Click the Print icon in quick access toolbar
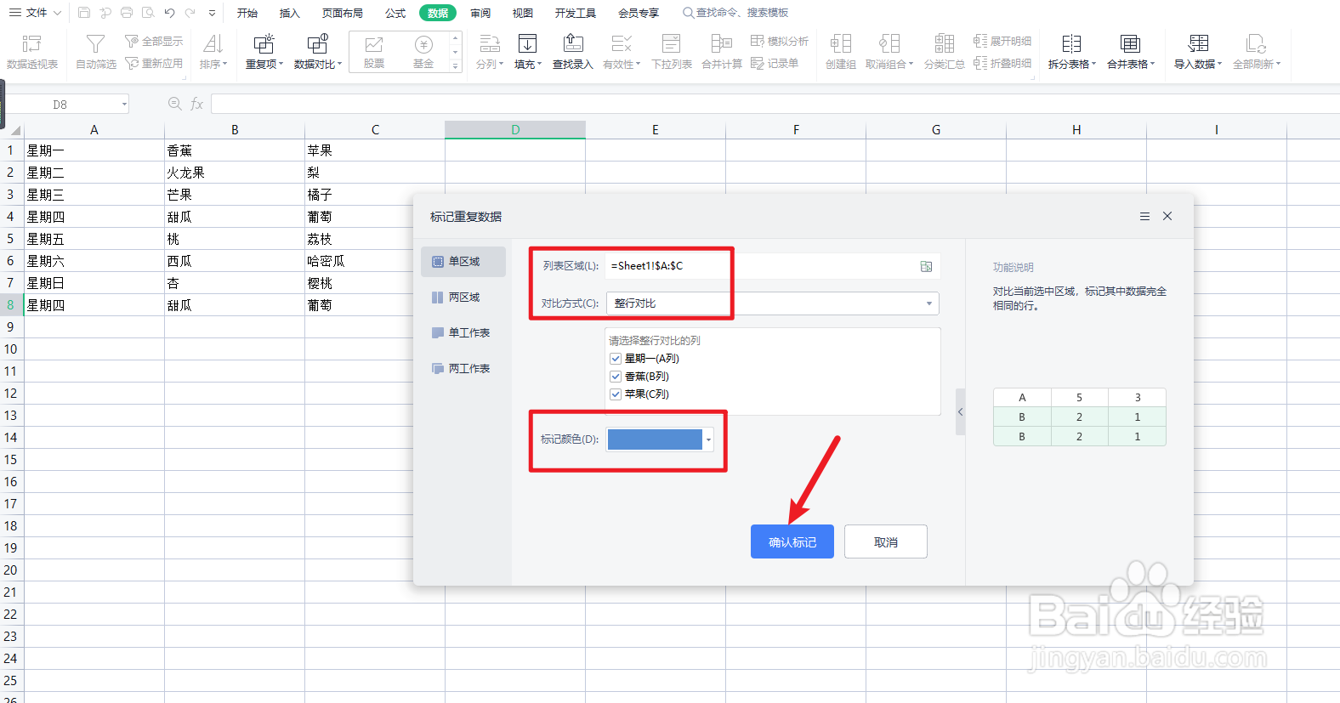The height and width of the screenshot is (703, 1340). 127,13
